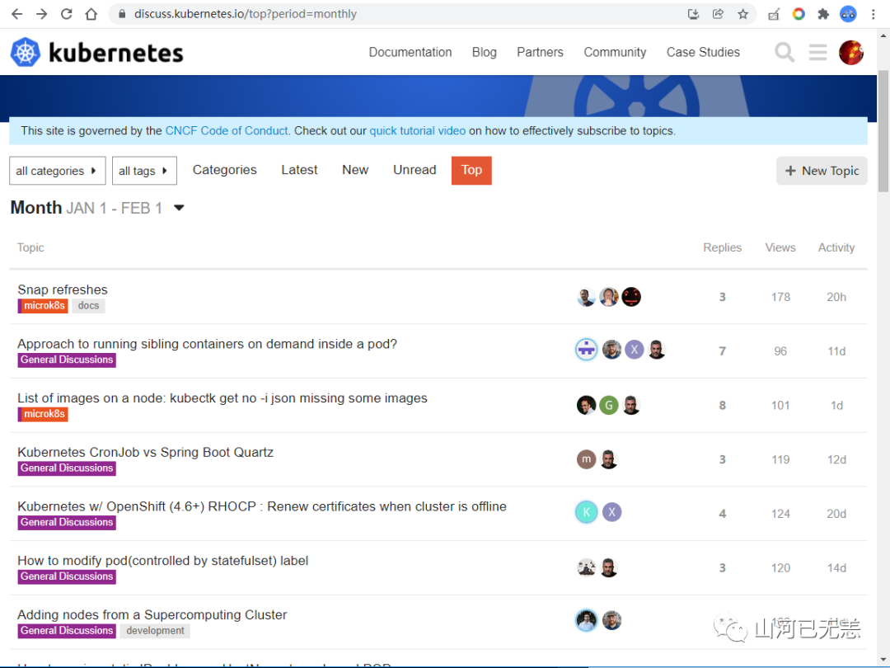The image size is (890, 668).
Task: Open the hamburger menu icon
Action: (818, 52)
